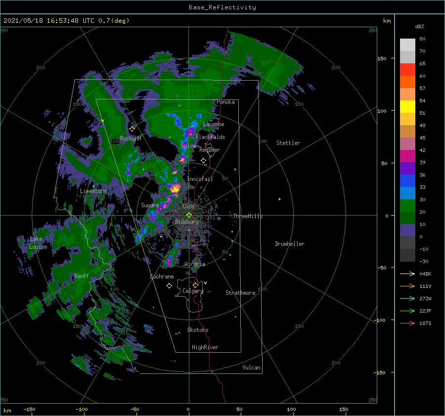
Task: Pick the topmost light gray swatch under 80
Action: click(407, 45)
